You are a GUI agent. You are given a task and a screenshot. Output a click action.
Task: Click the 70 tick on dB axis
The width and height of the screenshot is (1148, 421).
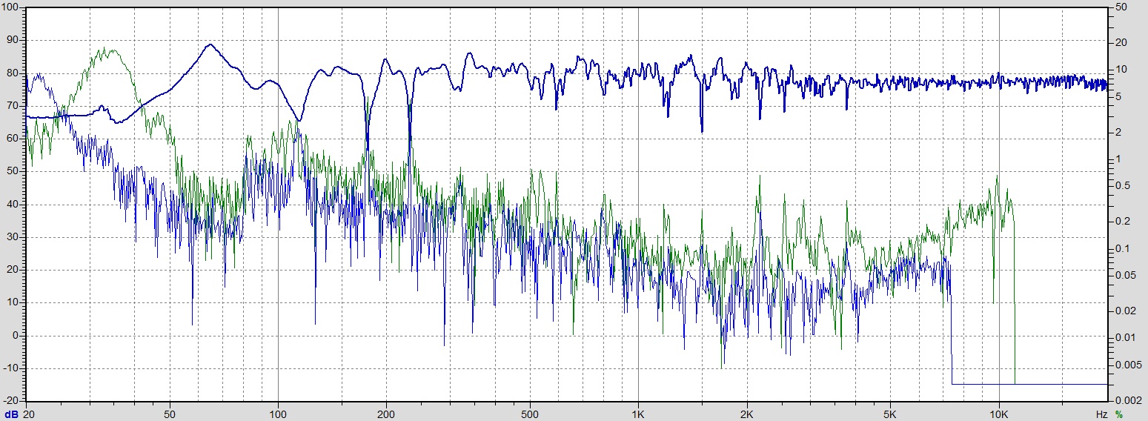click(13, 106)
